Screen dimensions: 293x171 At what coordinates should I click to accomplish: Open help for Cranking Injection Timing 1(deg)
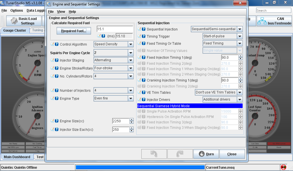(144, 80)
